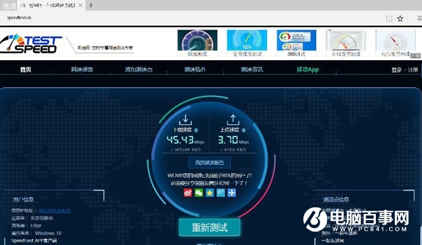
Task: Click the WeChat share icon
Action: coord(198,192)
